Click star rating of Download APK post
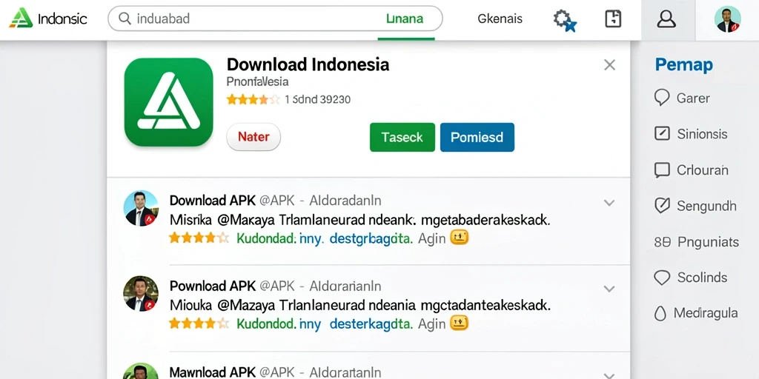The height and width of the screenshot is (379, 759). coord(199,238)
